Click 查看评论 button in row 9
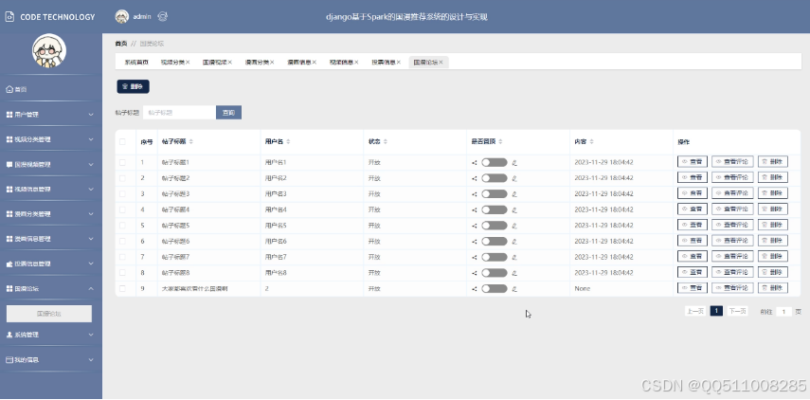The height and width of the screenshot is (400, 810). (x=732, y=288)
